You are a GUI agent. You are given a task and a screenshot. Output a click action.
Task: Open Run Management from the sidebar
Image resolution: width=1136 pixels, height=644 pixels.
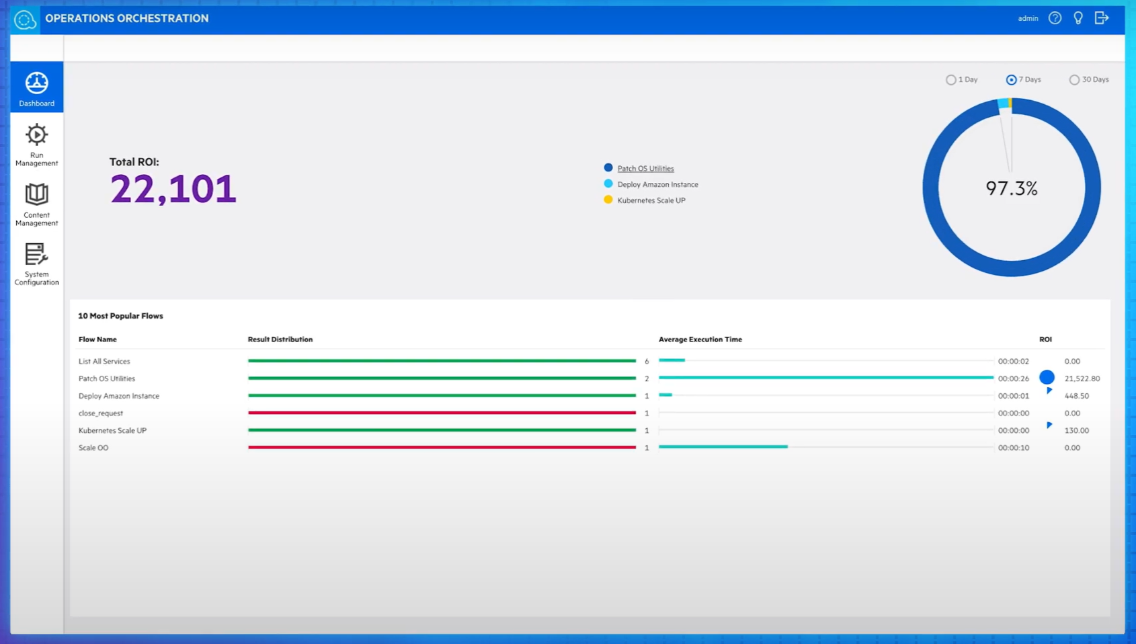click(36, 143)
